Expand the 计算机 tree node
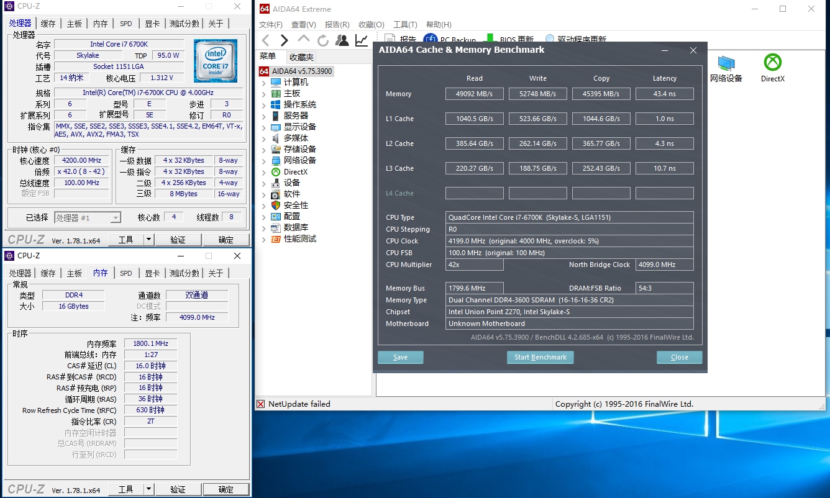This screenshot has width=830, height=498. (264, 83)
